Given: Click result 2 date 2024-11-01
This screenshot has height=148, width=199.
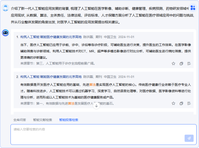Looking at the screenshot, I should 126,77.
